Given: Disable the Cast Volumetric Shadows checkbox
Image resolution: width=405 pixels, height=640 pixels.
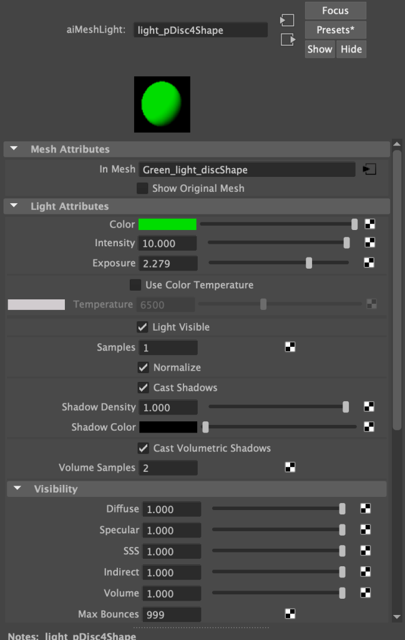Looking at the screenshot, I should (143, 448).
